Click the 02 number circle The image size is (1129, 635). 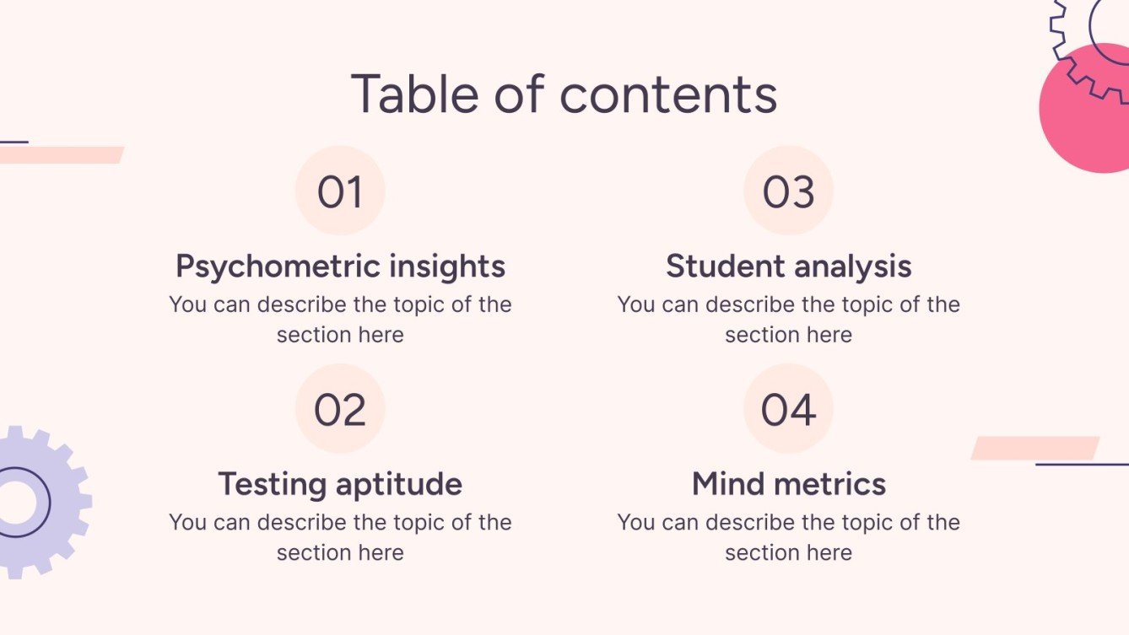click(340, 410)
